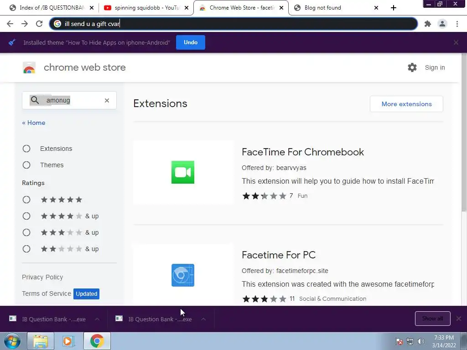Close the Index of /IB QUESTIONBANK tab
The image size is (467, 350).
point(92,8)
